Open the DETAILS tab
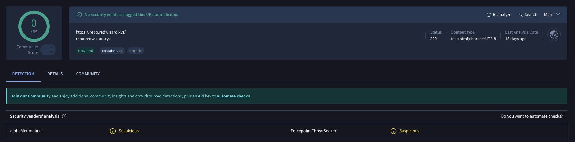Image resolution: width=575 pixels, height=142 pixels. tap(55, 74)
